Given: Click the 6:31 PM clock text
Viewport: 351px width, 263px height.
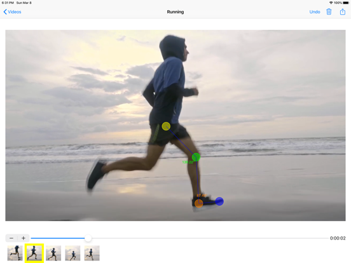Looking at the screenshot, I should [8, 3].
